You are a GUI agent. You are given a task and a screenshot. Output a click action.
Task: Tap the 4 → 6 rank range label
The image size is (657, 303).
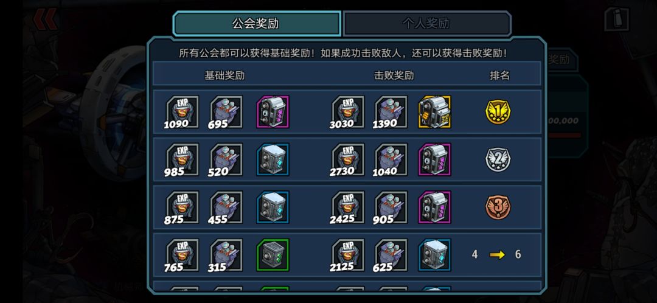click(496, 254)
